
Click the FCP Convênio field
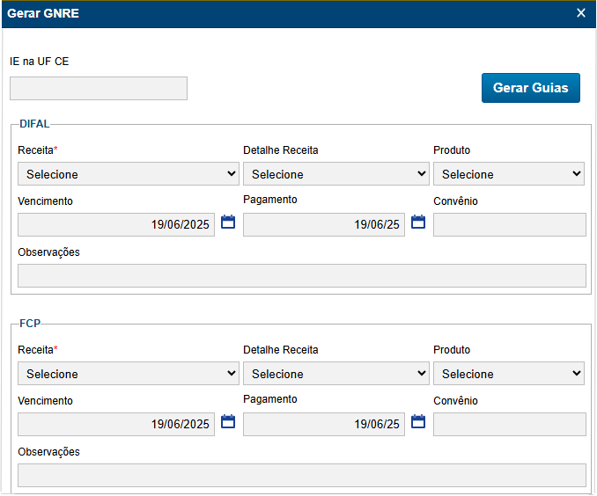pos(510,425)
